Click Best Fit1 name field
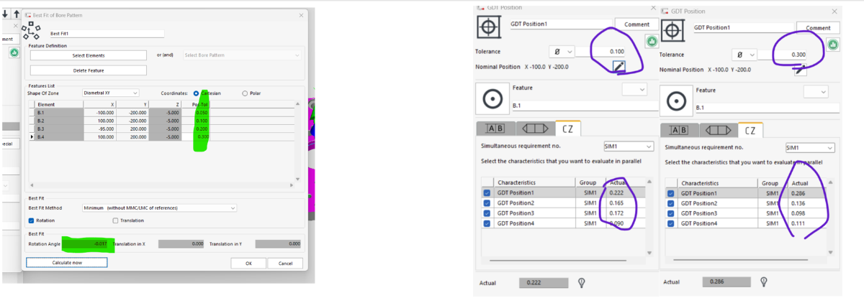This screenshot has width=864, height=298. pyautogui.click(x=106, y=33)
